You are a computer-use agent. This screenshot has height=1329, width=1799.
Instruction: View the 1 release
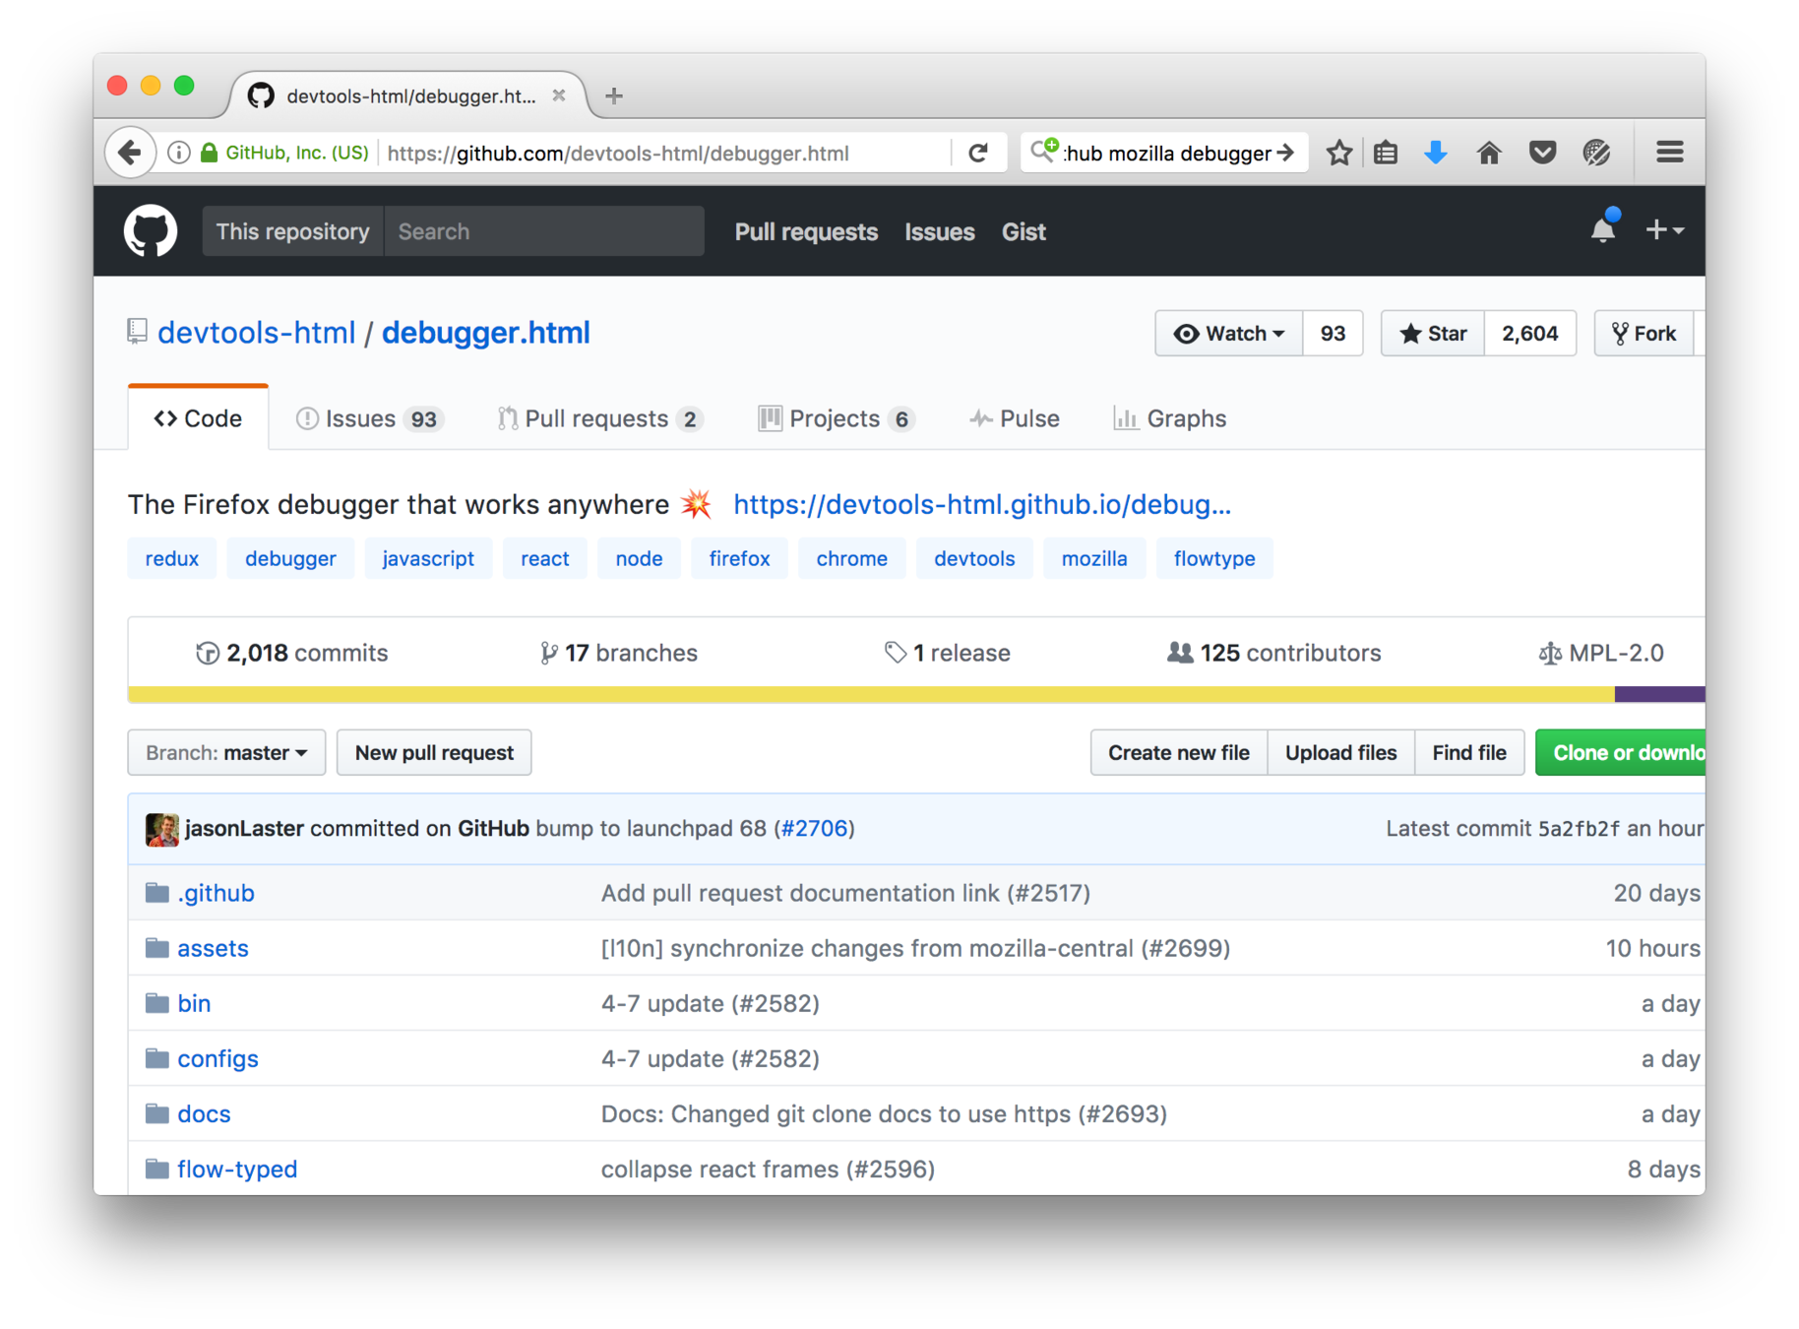947,653
